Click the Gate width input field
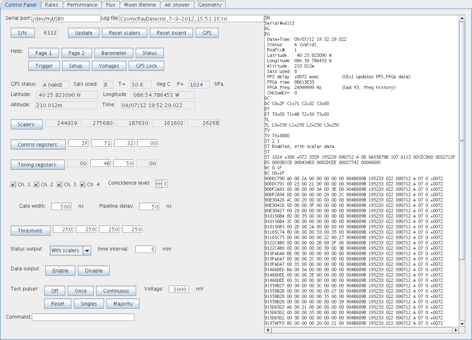This screenshot has width=472, height=340. (x=61, y=206)
